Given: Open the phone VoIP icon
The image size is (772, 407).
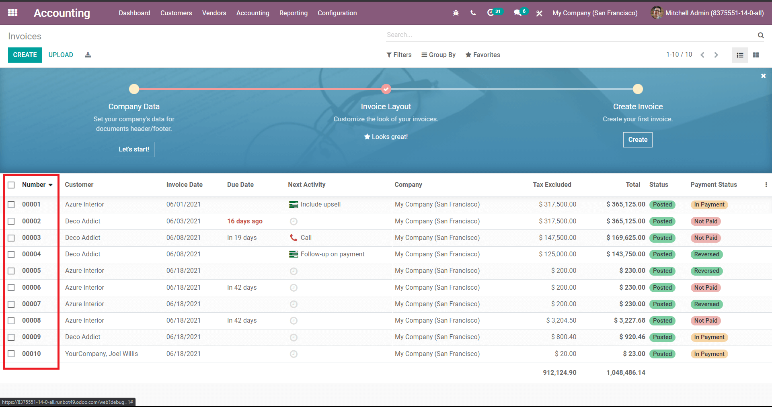Looking at the screenshot, I should [473, 13].
